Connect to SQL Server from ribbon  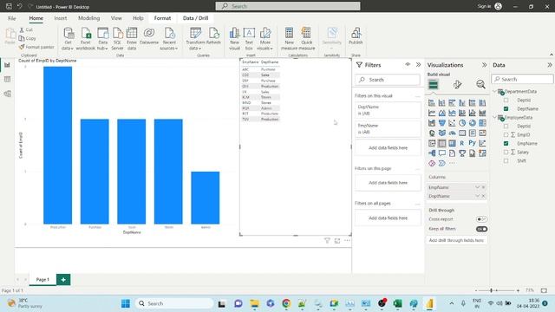117,38
